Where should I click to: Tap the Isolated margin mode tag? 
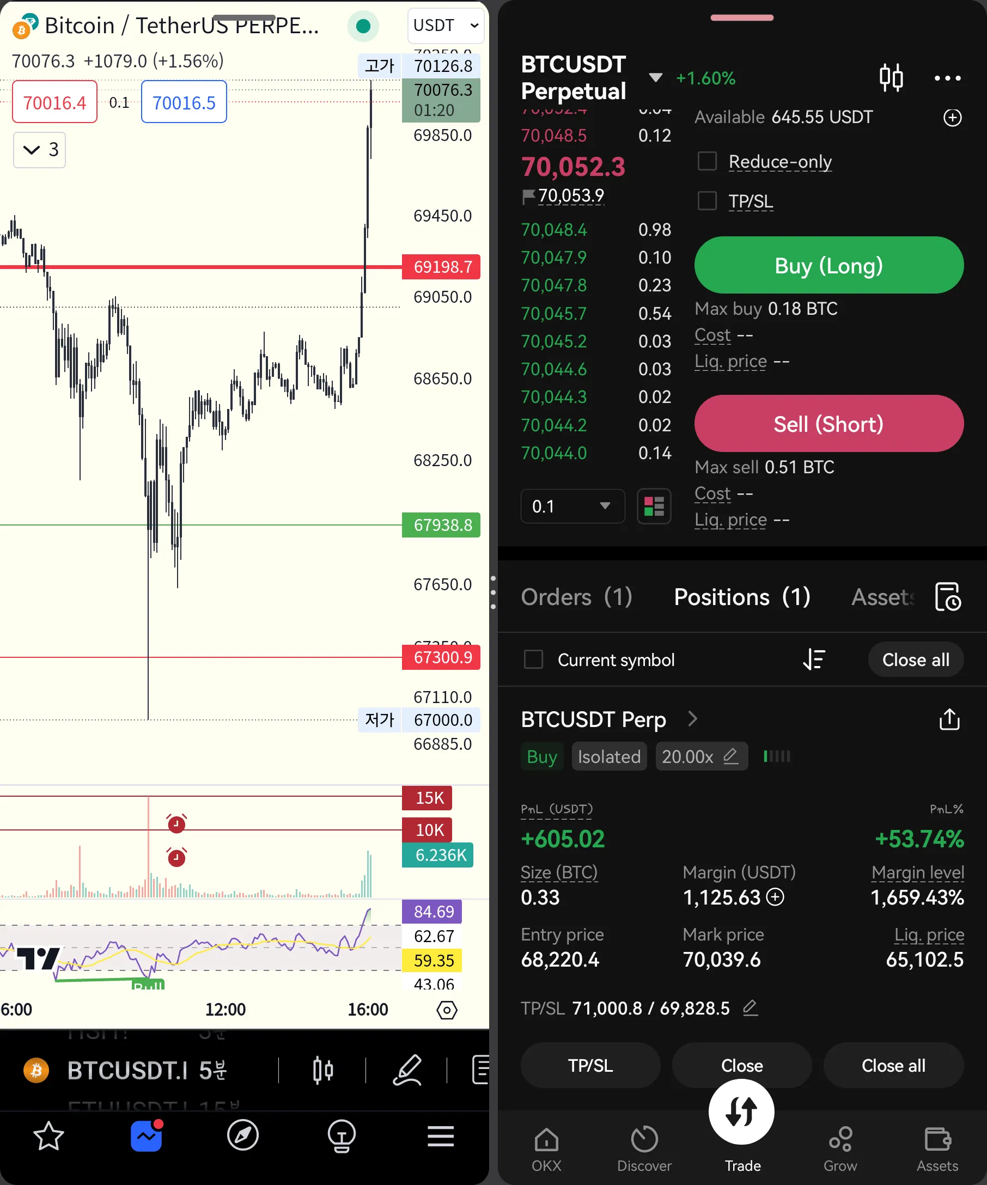(609, 756)
